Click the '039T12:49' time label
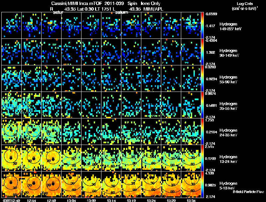This screenshot has width=266, height=202. click(x=11, y=200)
